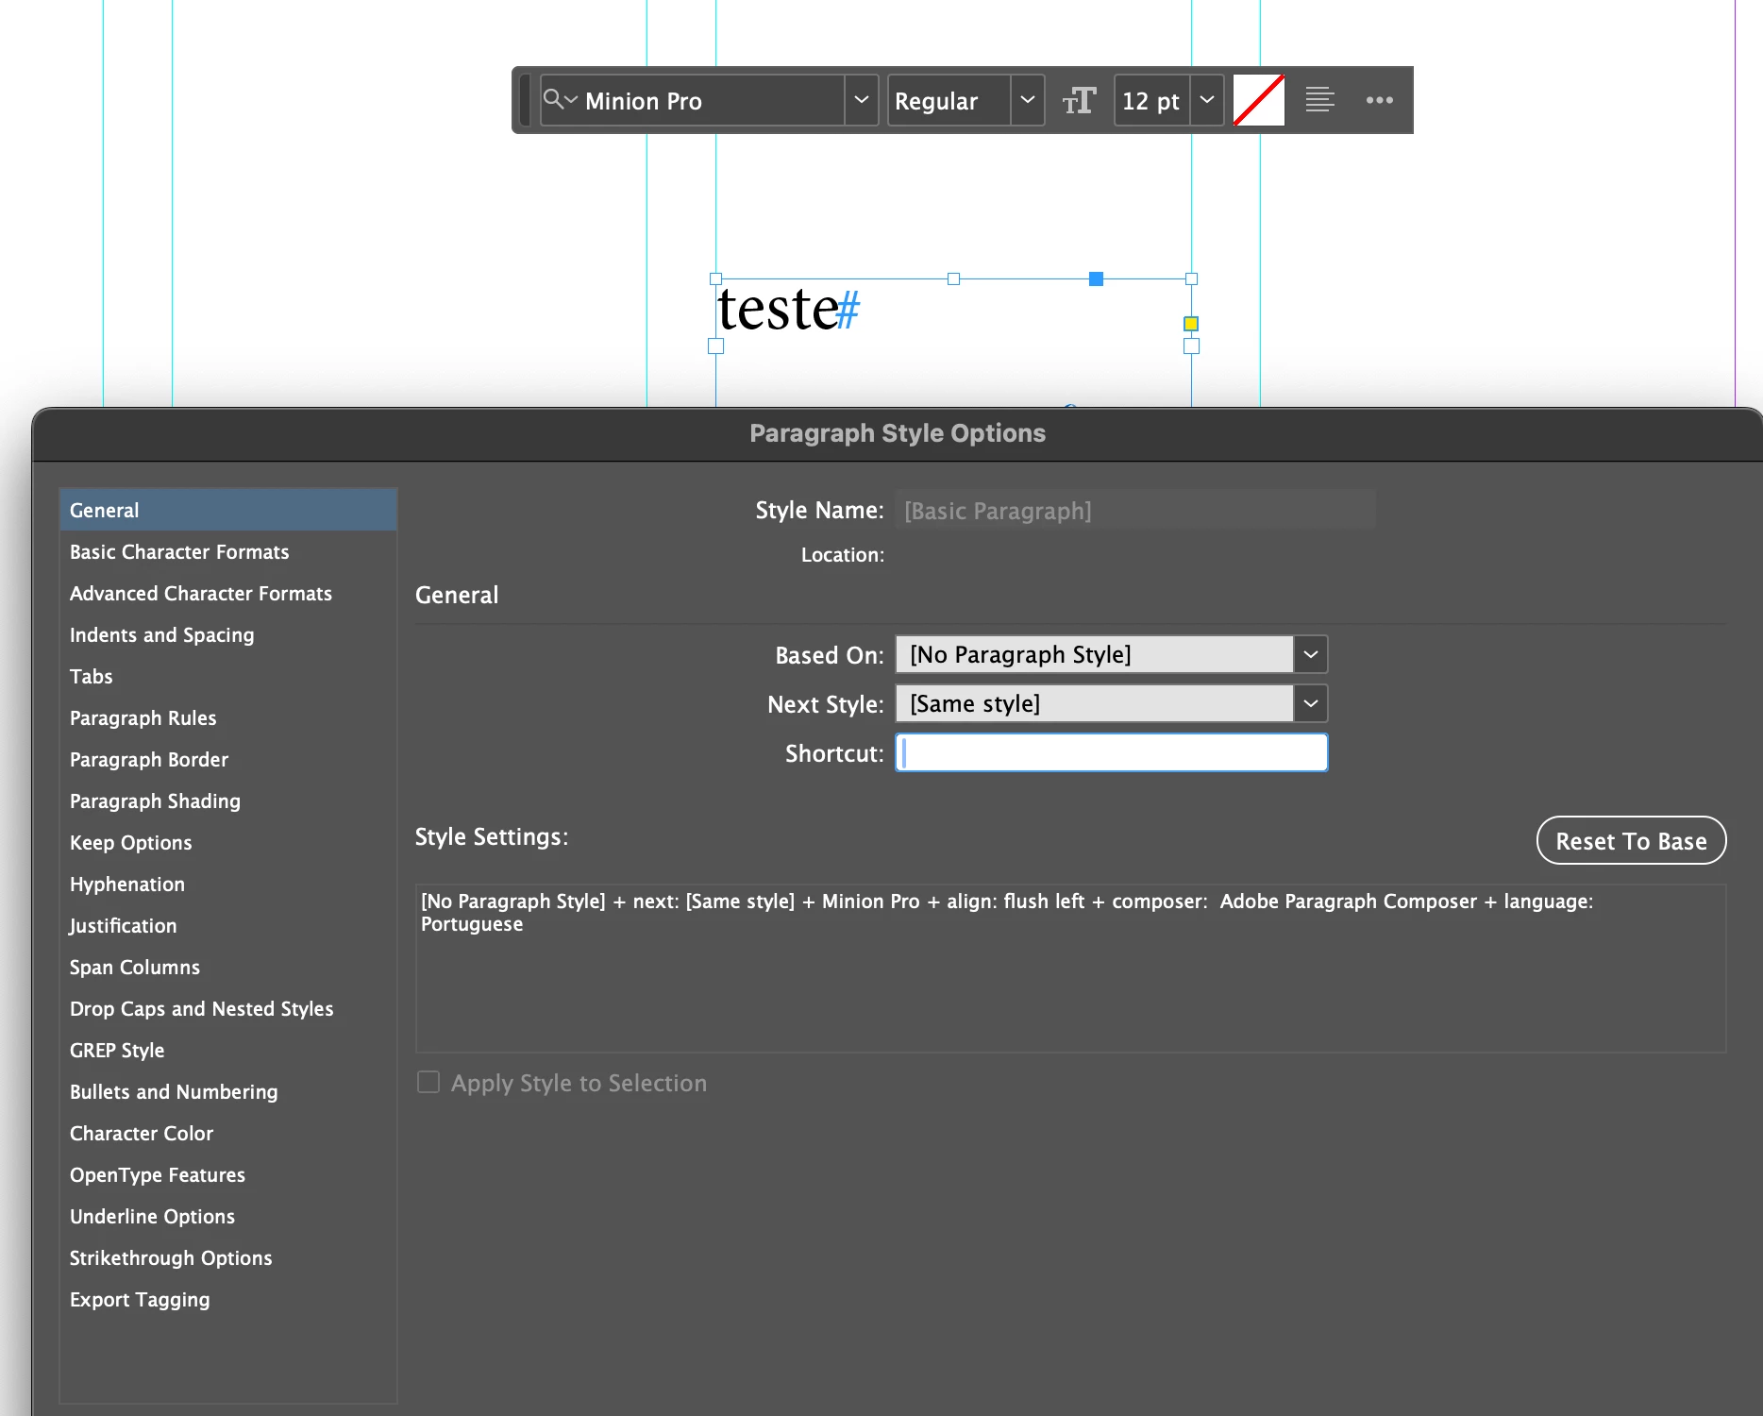
Task: Click the 'teste' text in frame
Action: coord(778,310)
